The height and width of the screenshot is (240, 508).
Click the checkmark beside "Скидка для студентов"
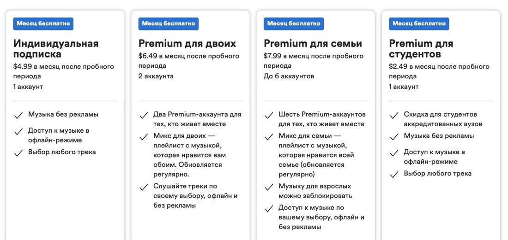coord(394,115)
